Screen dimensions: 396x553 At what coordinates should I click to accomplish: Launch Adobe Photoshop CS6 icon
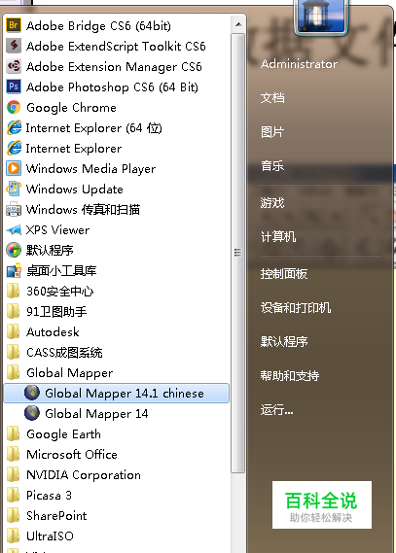pos(14,86)
